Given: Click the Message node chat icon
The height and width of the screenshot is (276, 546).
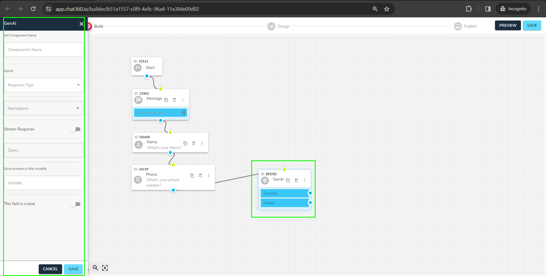Looking at the screenshot, I should pyautogui.click(x=138, y=100).
